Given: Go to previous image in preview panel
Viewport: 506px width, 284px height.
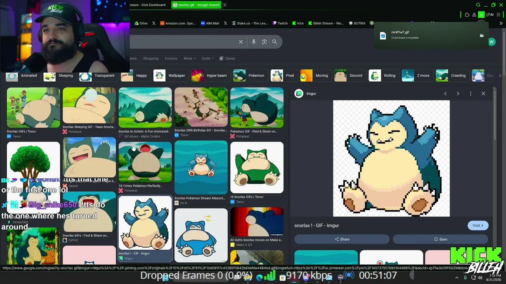Looking at the screenshot, I should [x=446, y=93].
